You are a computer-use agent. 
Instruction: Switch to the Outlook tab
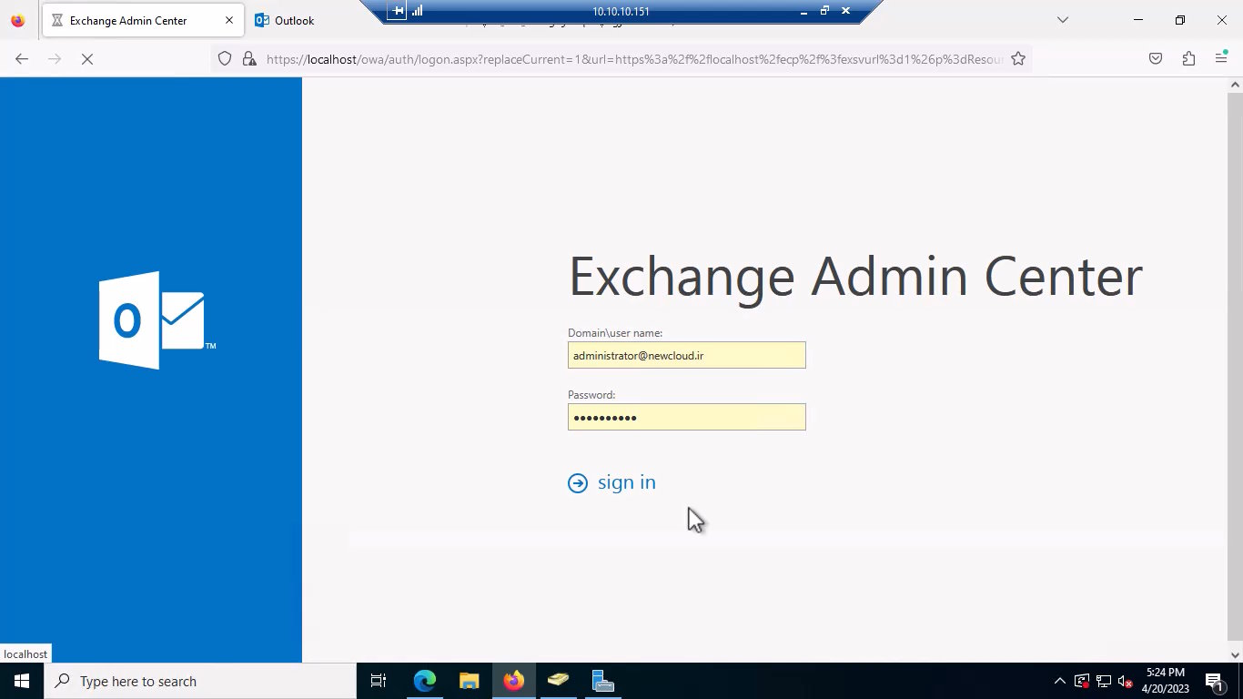(285, 20)
